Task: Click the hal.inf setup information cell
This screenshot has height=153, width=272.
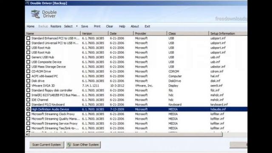Action: (215, 76)
